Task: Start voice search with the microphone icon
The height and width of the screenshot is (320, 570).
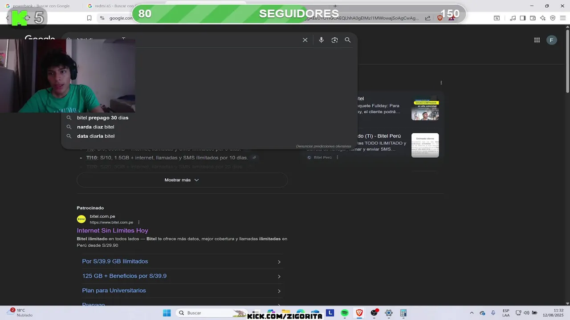Action: pos(321,40)
